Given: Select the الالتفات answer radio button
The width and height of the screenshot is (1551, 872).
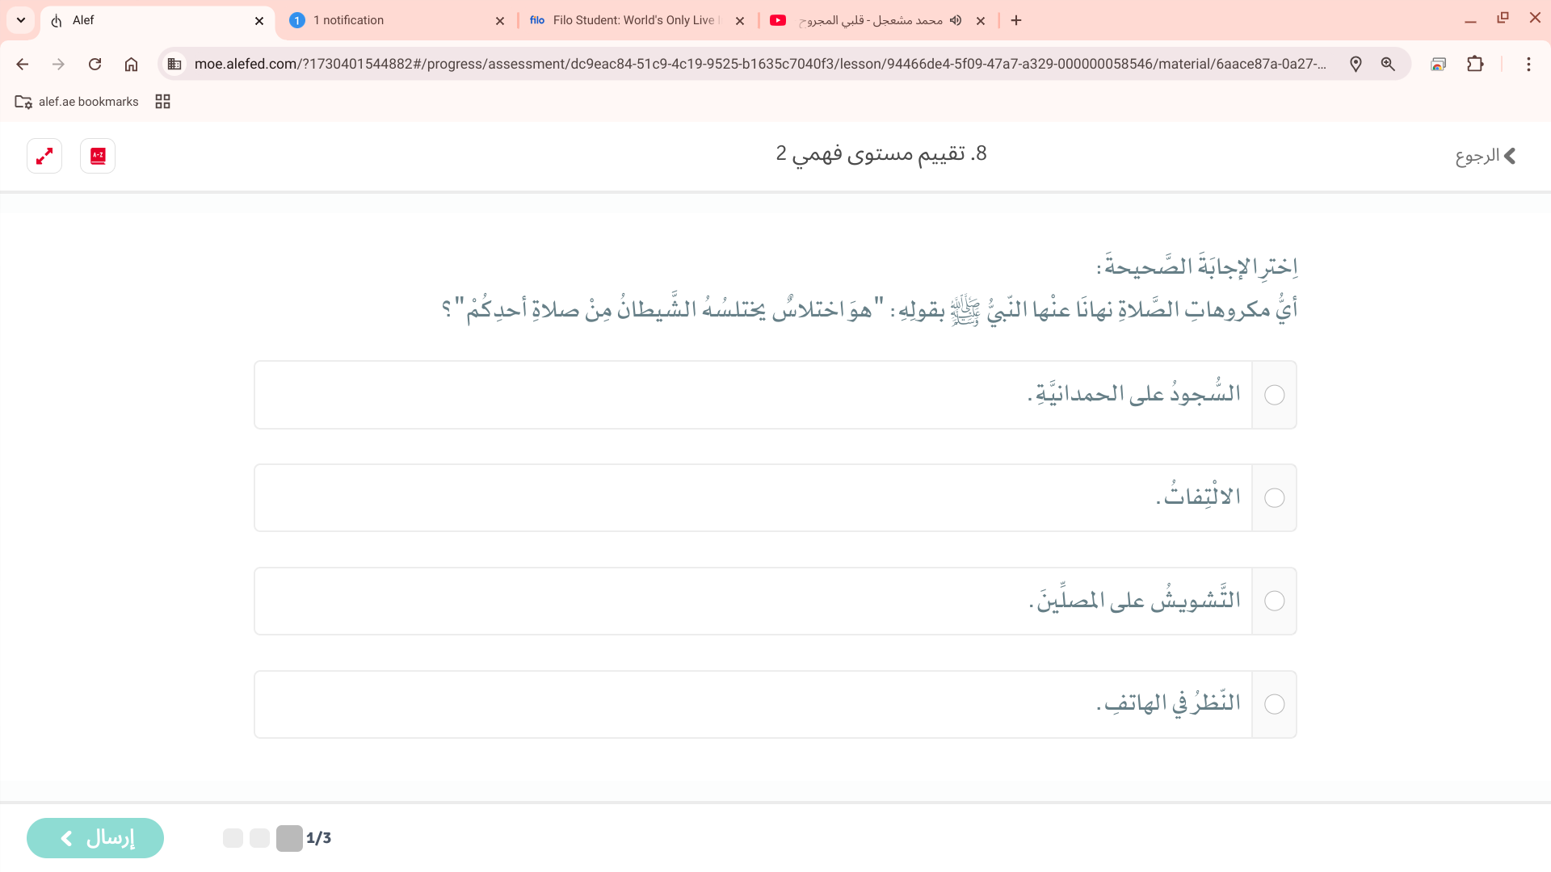Looking at the screenshot, I should coord(1274,498).
